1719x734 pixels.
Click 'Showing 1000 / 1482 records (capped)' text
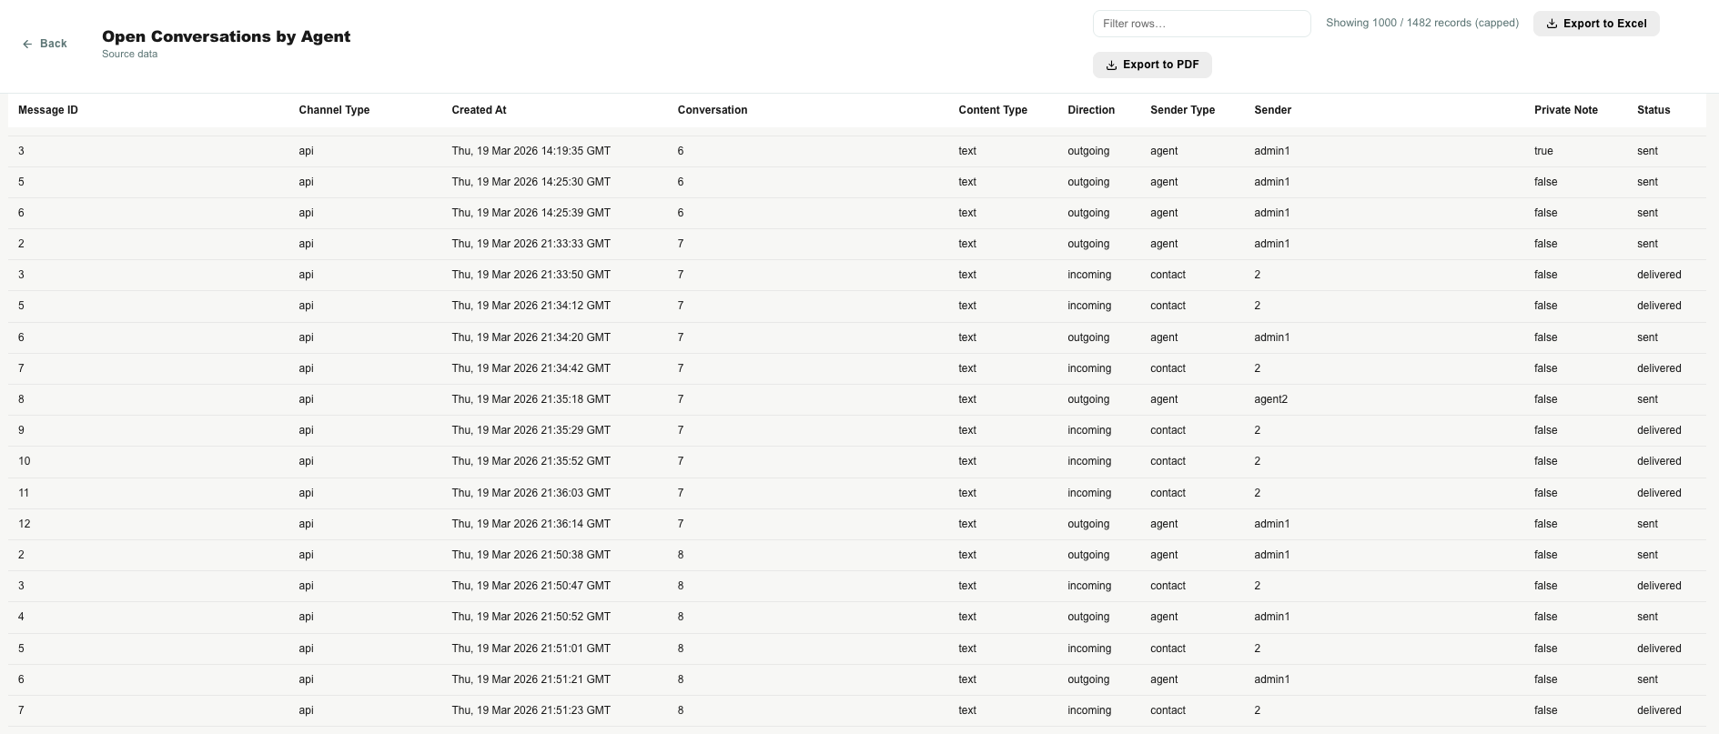(x=1422, y=23)
